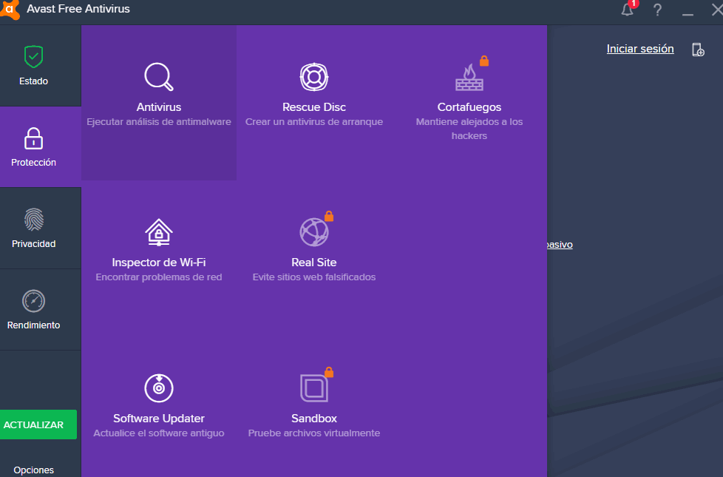Screen dimensions: 723x477
Task: Switch to the Estado tab label
Action: tap(34, 81)
